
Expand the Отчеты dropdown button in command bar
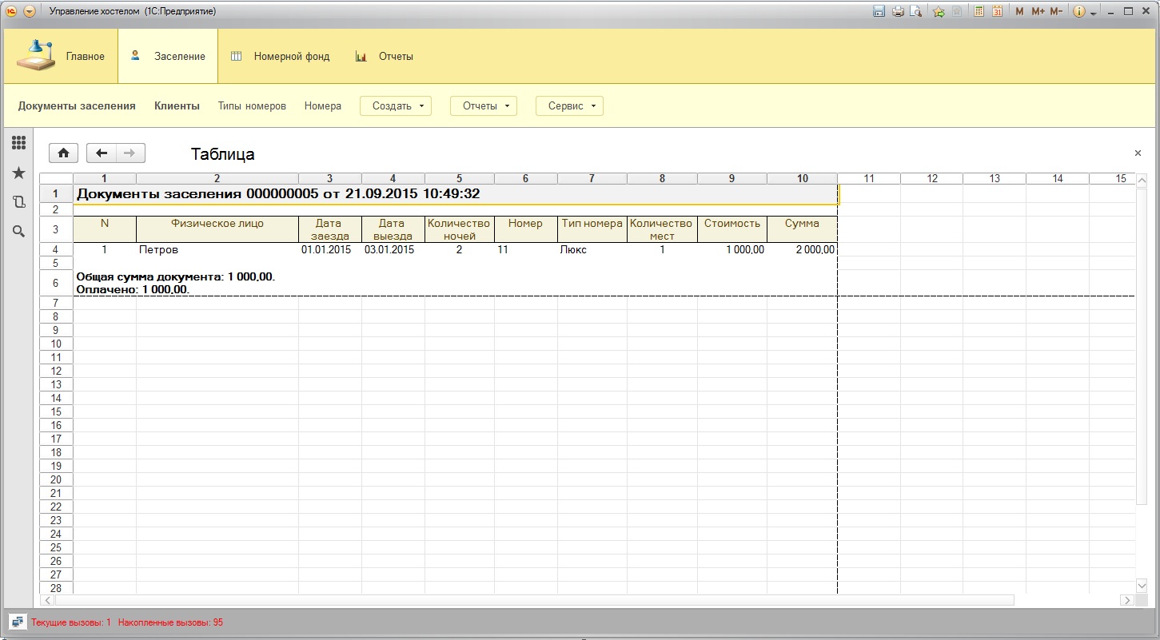pos(484,105)
